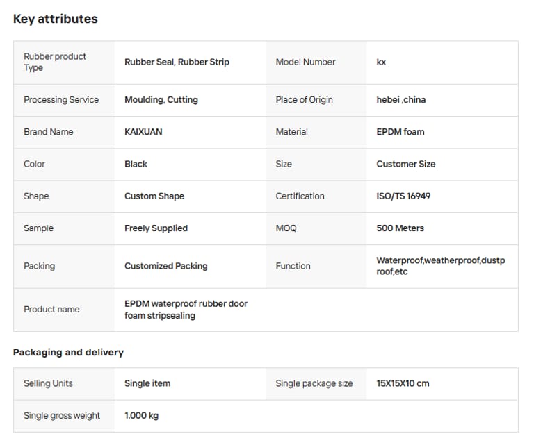The width and height of the screenshot is (534, 445).
Task: Click the Packaging and delivery heading
Action: (68, 352)
